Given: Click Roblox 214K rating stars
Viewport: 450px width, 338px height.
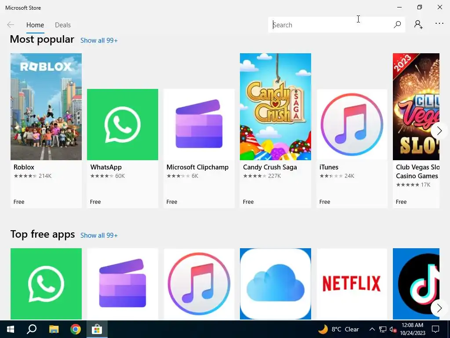Looking at the screenshot, I should 33,176.
